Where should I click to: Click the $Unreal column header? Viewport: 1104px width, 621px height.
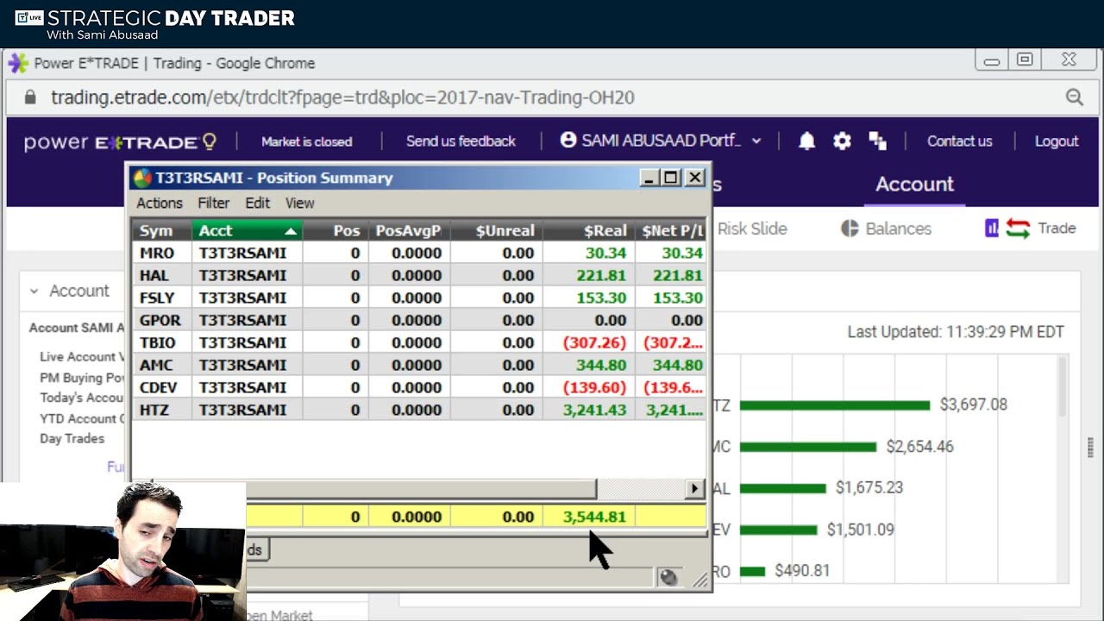tap(496, 230)
